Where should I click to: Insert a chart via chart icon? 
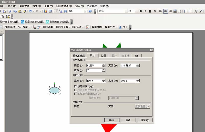point(45,11)
